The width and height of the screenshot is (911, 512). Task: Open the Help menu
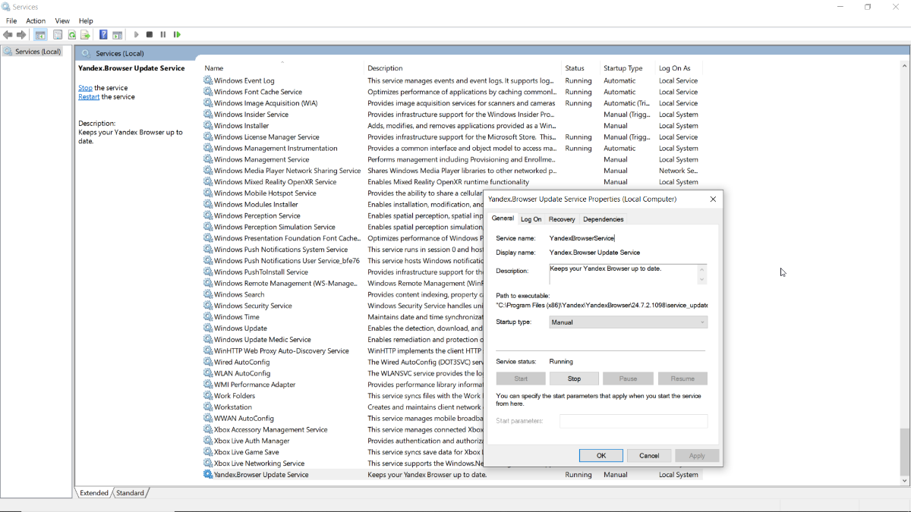(86, 21)
